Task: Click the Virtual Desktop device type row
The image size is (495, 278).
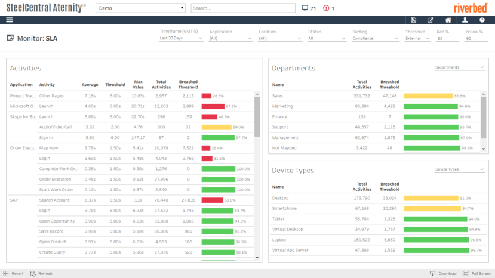Action: tap(378, 230)
